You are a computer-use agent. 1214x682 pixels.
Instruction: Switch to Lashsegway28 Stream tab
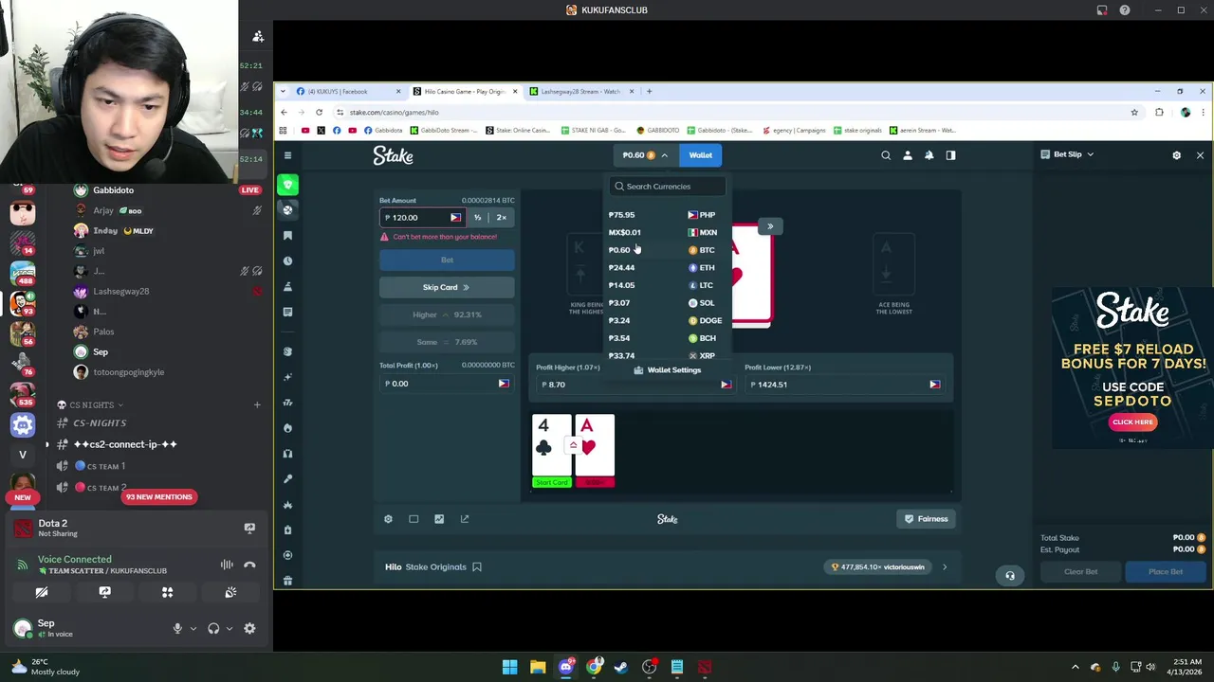pyautogui.click(x=579, y=92)
